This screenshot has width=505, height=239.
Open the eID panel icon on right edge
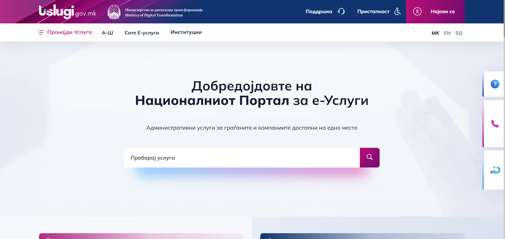(495, 170)
